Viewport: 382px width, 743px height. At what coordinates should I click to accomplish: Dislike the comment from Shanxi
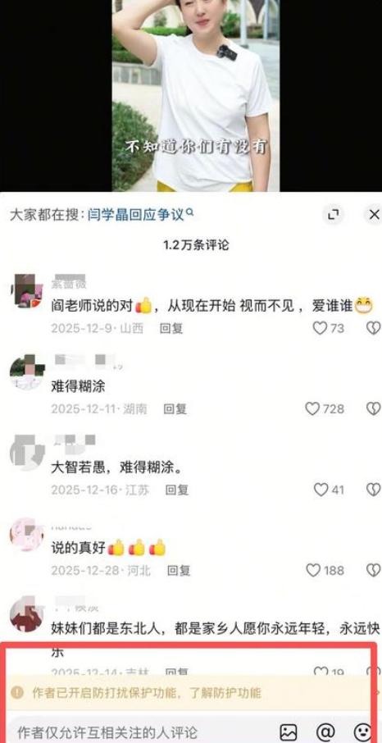coord(375,328)
